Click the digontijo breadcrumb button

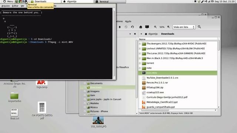[x=151, y=34]
